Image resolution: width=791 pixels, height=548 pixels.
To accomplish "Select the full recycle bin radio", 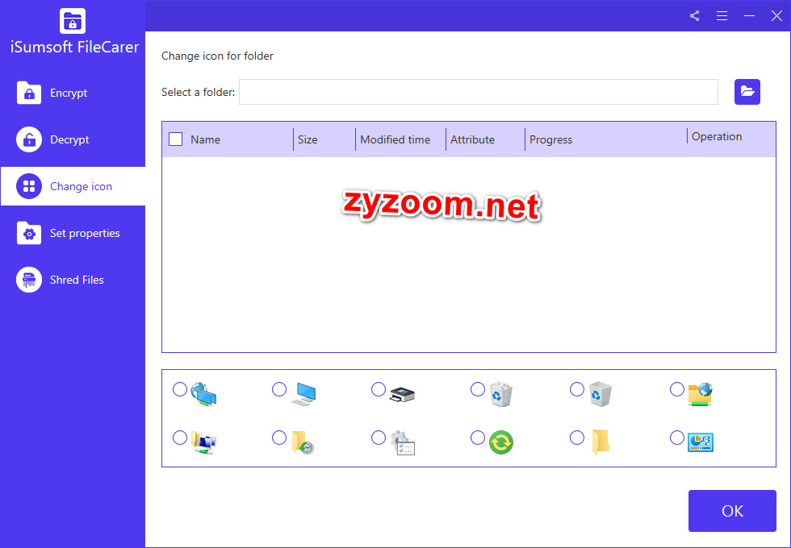I will 478,389.
